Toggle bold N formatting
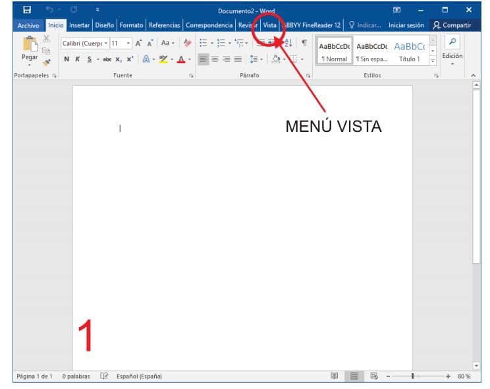This screenshot has width=490, height=389. [67, 59]
